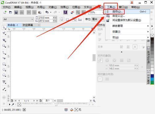Select the Artistic Media tool
155x114 pixels.
[4, 58]
